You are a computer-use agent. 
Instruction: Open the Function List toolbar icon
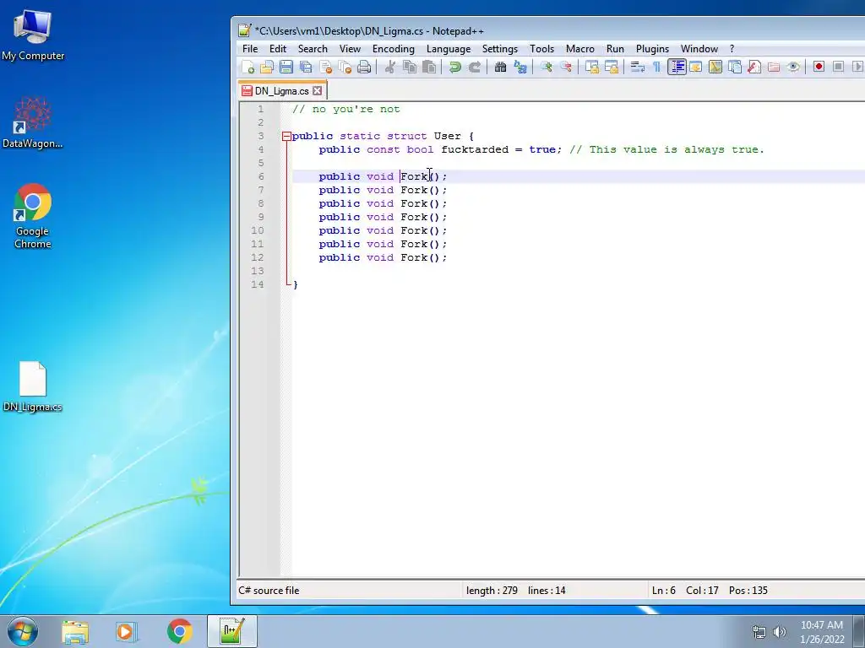pos(754,67)
